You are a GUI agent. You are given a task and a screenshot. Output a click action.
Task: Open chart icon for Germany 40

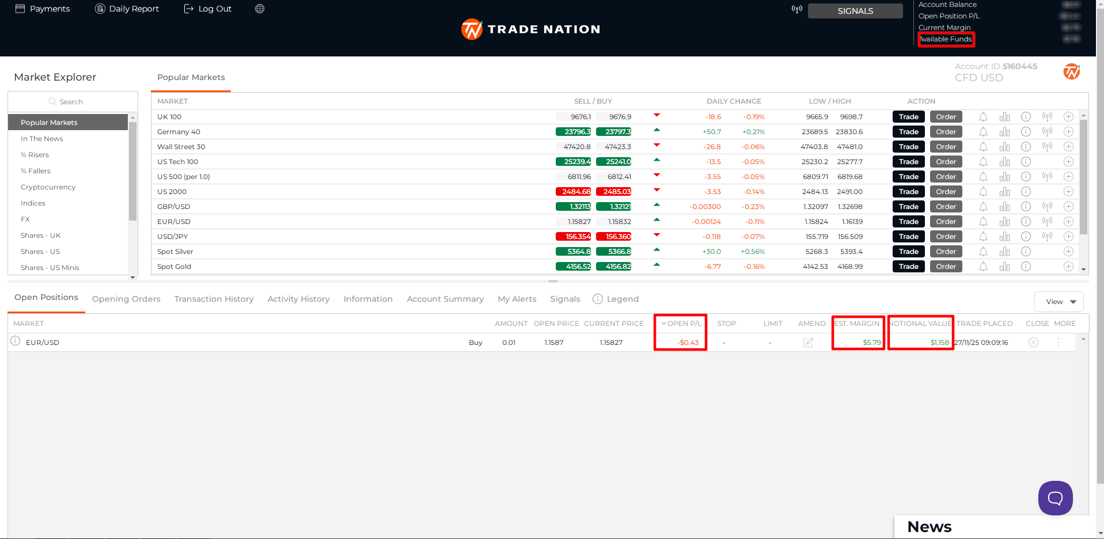[x=1005, y=132]
